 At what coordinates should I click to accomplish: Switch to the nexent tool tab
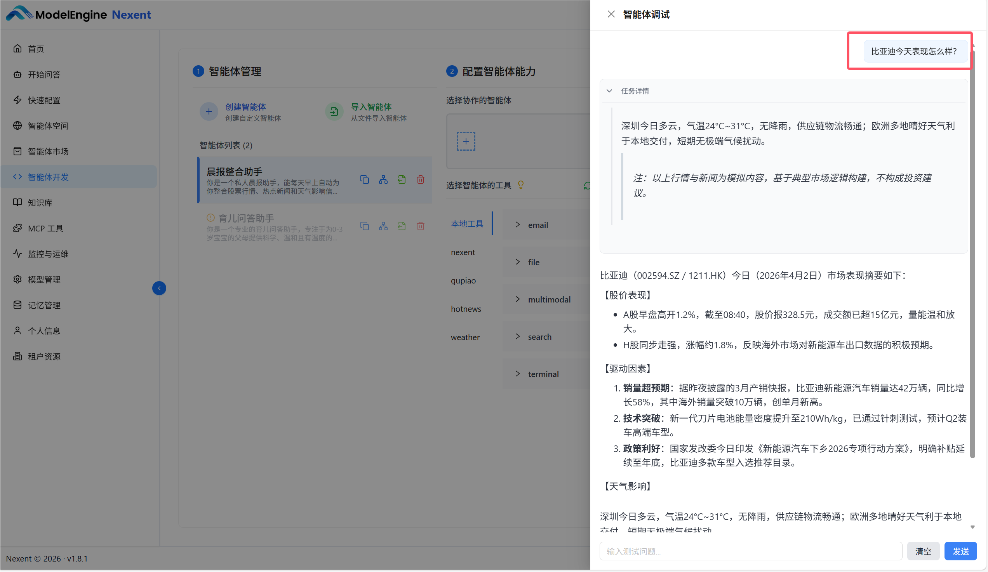tap(463, 252)
